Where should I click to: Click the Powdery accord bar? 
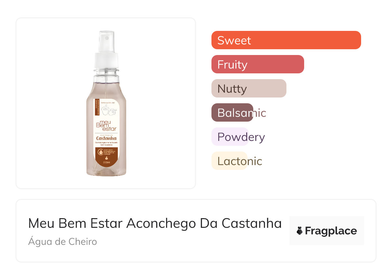coord(230,137)
